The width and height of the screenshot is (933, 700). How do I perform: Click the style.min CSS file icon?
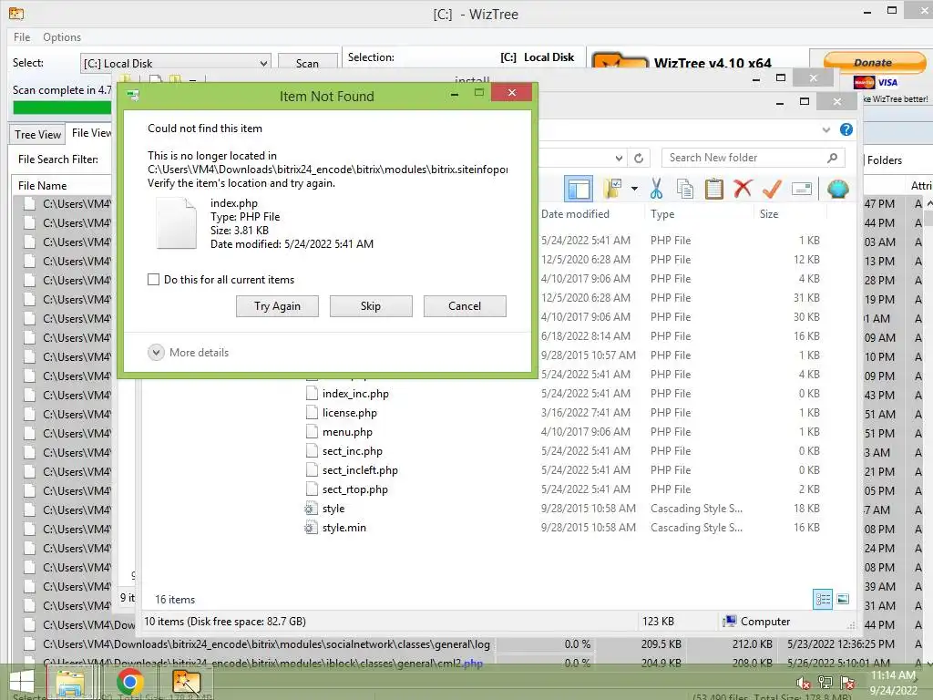tap(311, 528)
